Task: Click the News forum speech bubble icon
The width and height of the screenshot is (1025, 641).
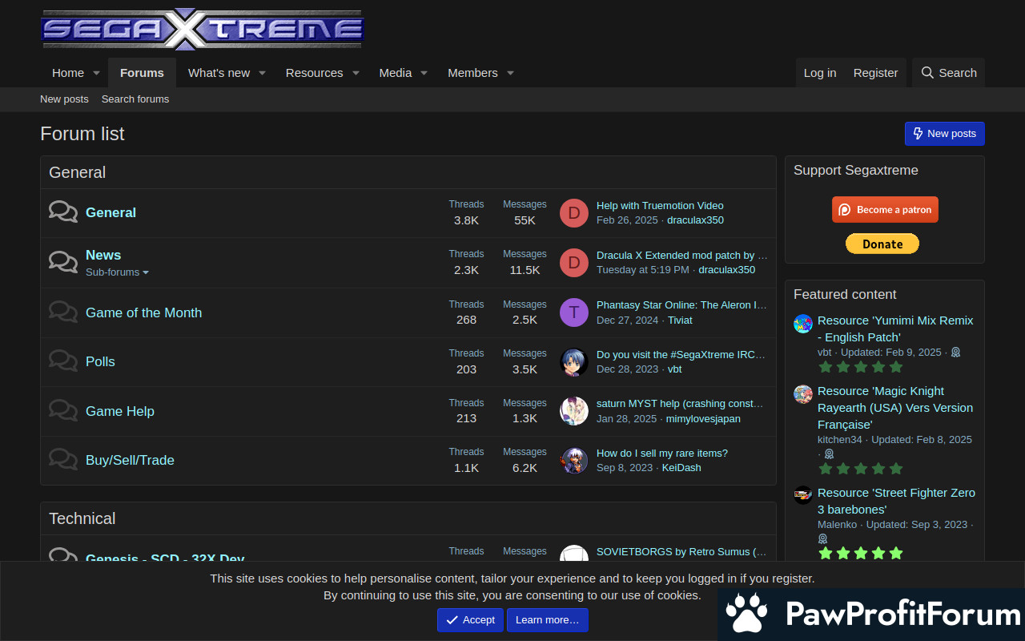Action: 63,262
